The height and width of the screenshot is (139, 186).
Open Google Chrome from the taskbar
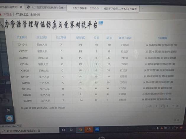[80, 130]
